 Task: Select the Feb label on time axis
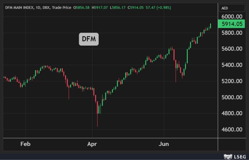(25, 144)
